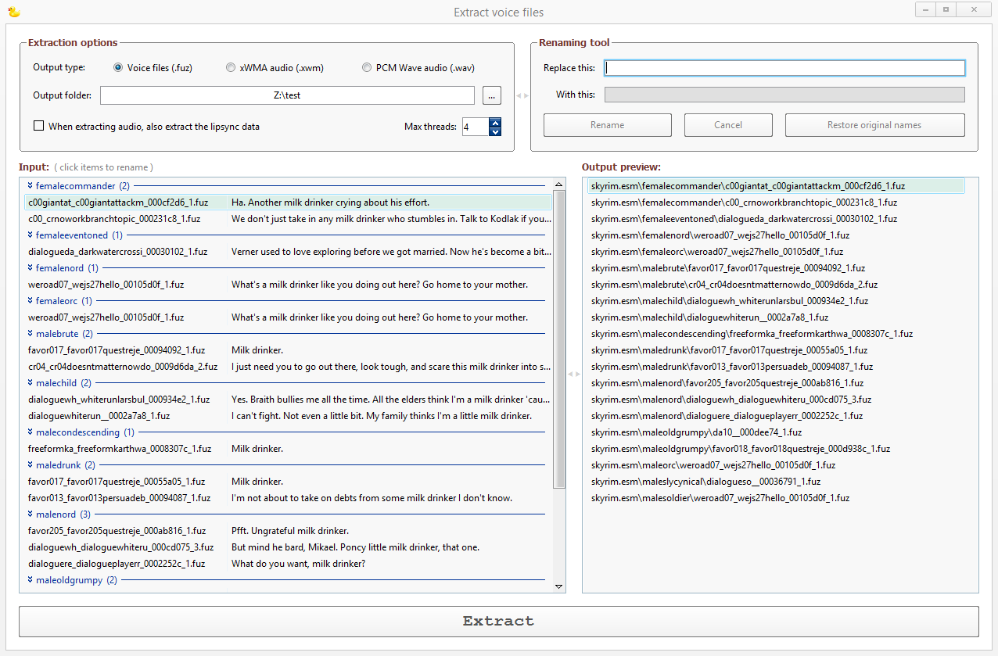
Task: Decrease max threads with down arrow
Action: point(494,131)
